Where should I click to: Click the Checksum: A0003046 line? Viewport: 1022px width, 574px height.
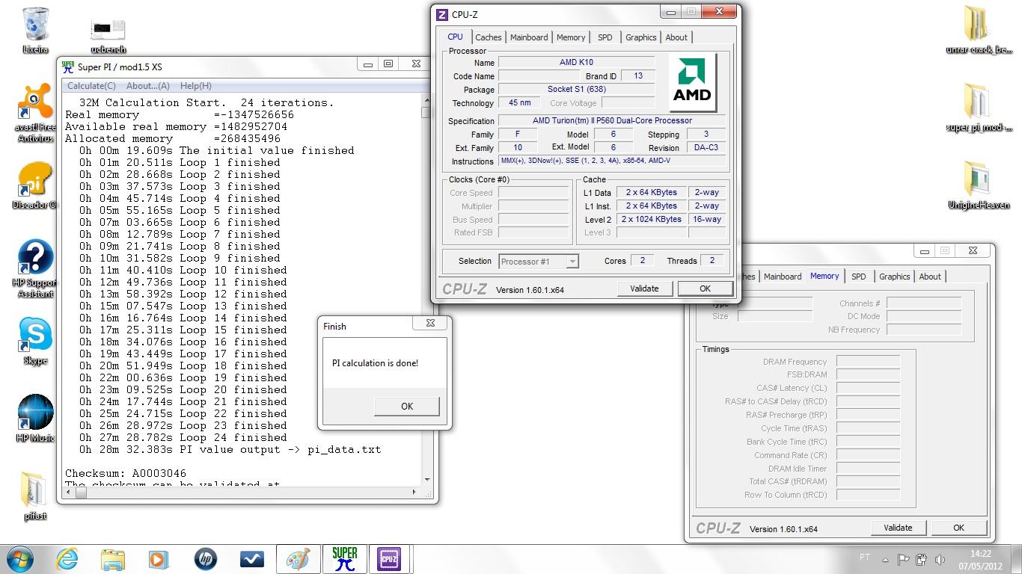coord(126,473)
